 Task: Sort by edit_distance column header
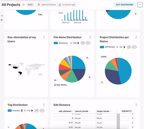65,111
